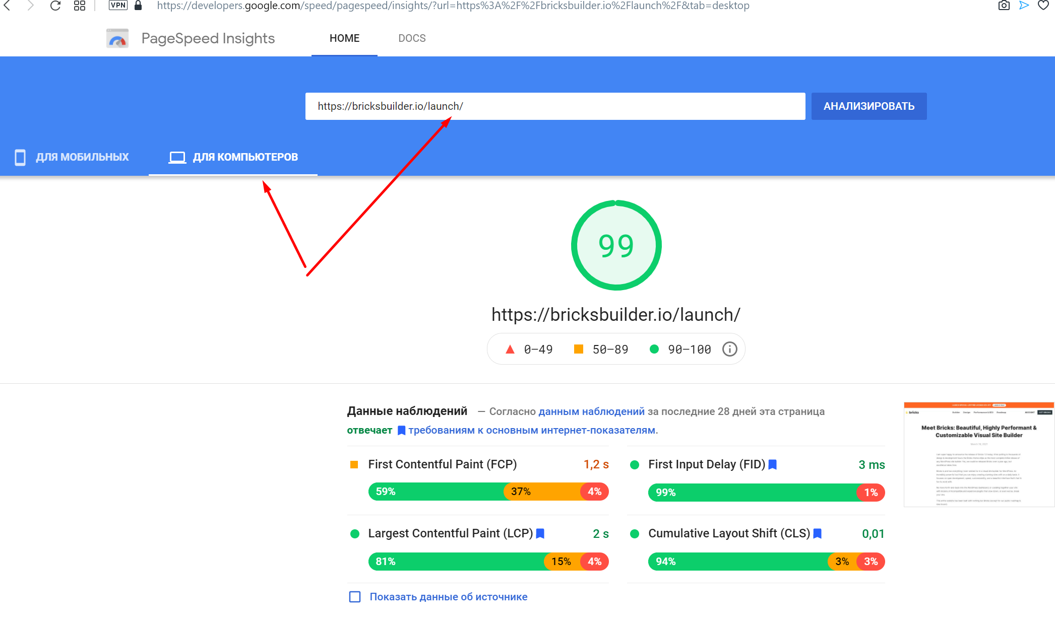Click the CLS bar orange 3% segment
Image resolution: width=1055 pixels, height=625 pixels.
842,562
